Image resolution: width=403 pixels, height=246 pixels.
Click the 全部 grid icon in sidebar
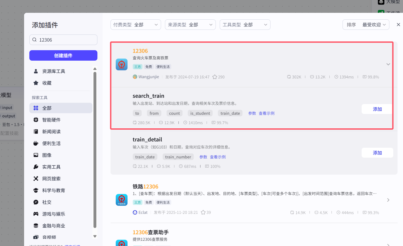36,108
